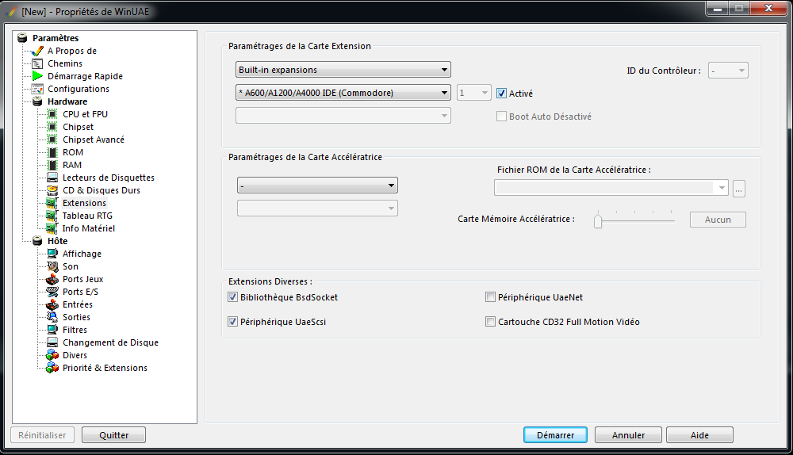Click the Chipset chip icon
This screenshot has height=455, width=793.
point(52,127)
